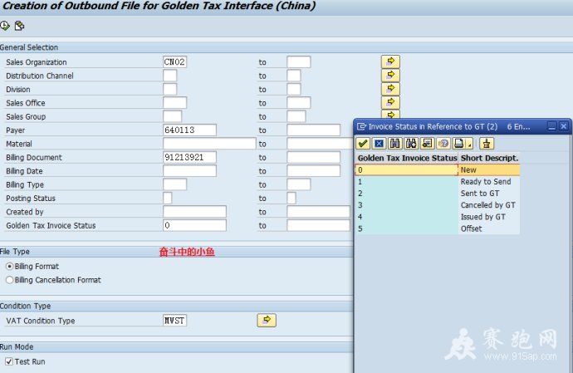Select status row 'Cancelled by GT'

point(438,205)
